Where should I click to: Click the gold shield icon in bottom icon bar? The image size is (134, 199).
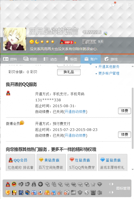(x=8, y=192)
